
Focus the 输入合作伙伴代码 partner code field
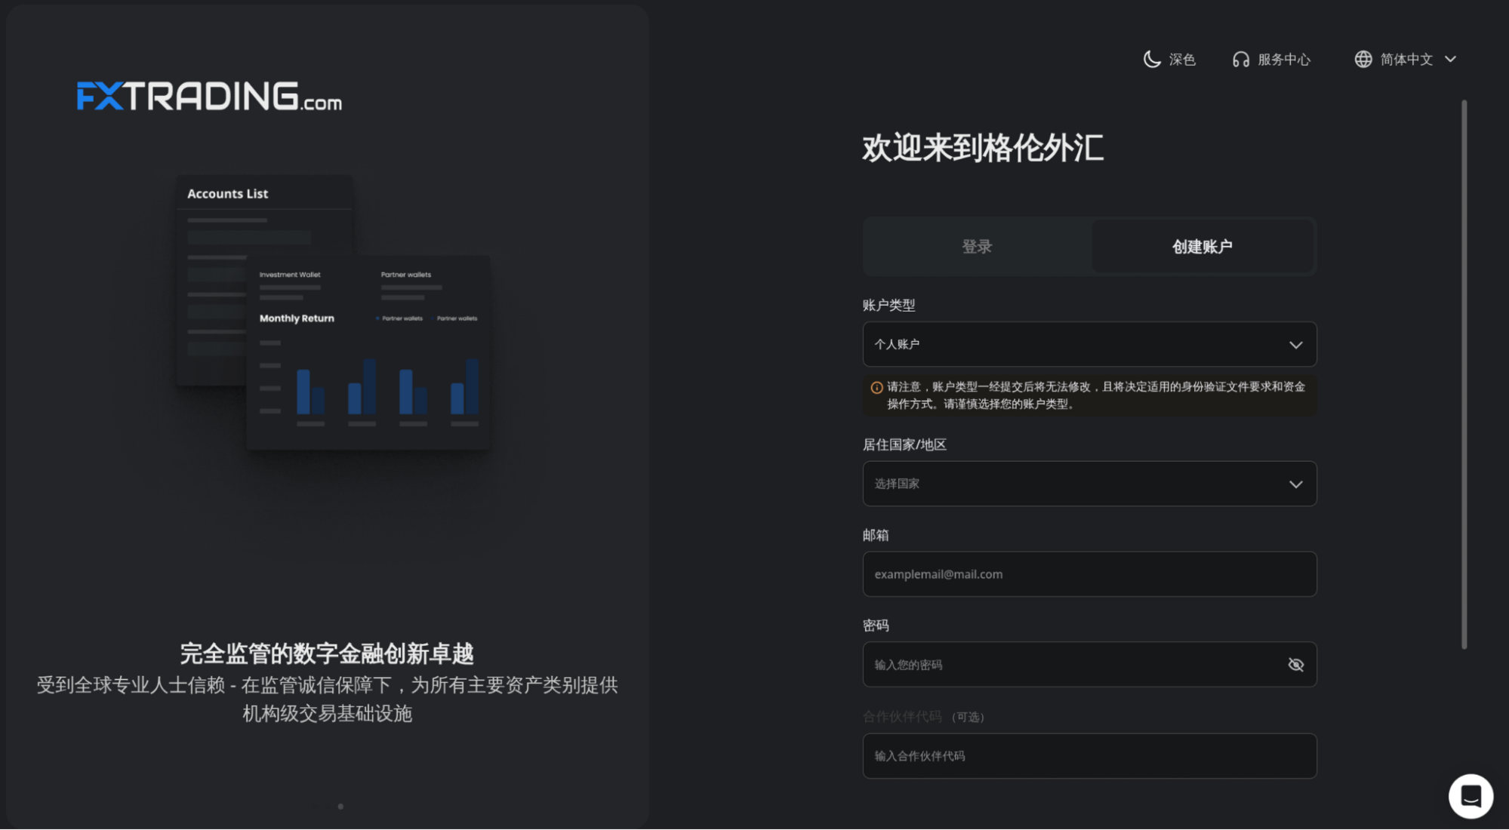[1089, 756]
